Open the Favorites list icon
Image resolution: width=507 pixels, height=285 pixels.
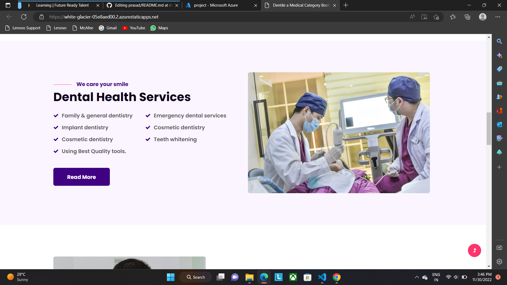tap(453, 17)
